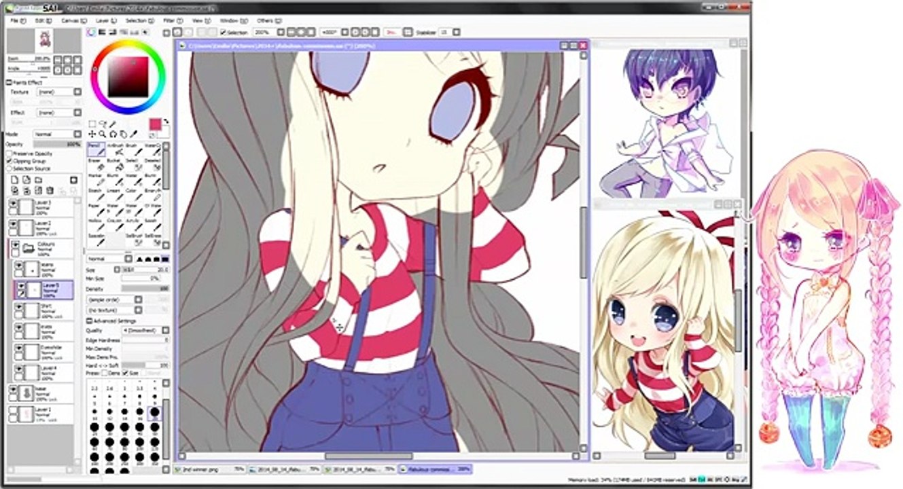This screenshot has height=489, width=903.
Task: Select the AirBrush tool
Action: pyautogui.click(x=114, y=149)
